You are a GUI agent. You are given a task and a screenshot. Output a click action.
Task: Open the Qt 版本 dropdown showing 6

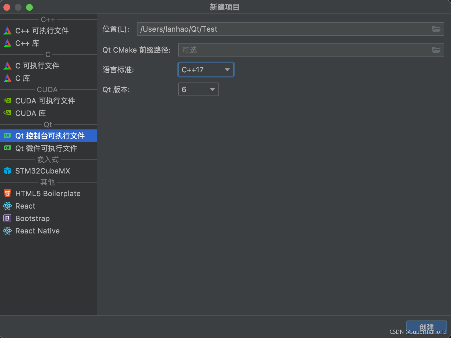click(x=198, y=89)
